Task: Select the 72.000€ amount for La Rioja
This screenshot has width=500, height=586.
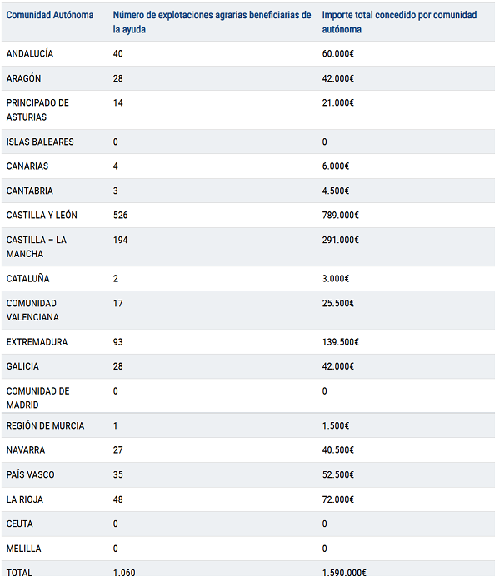Action: (338, 499)
